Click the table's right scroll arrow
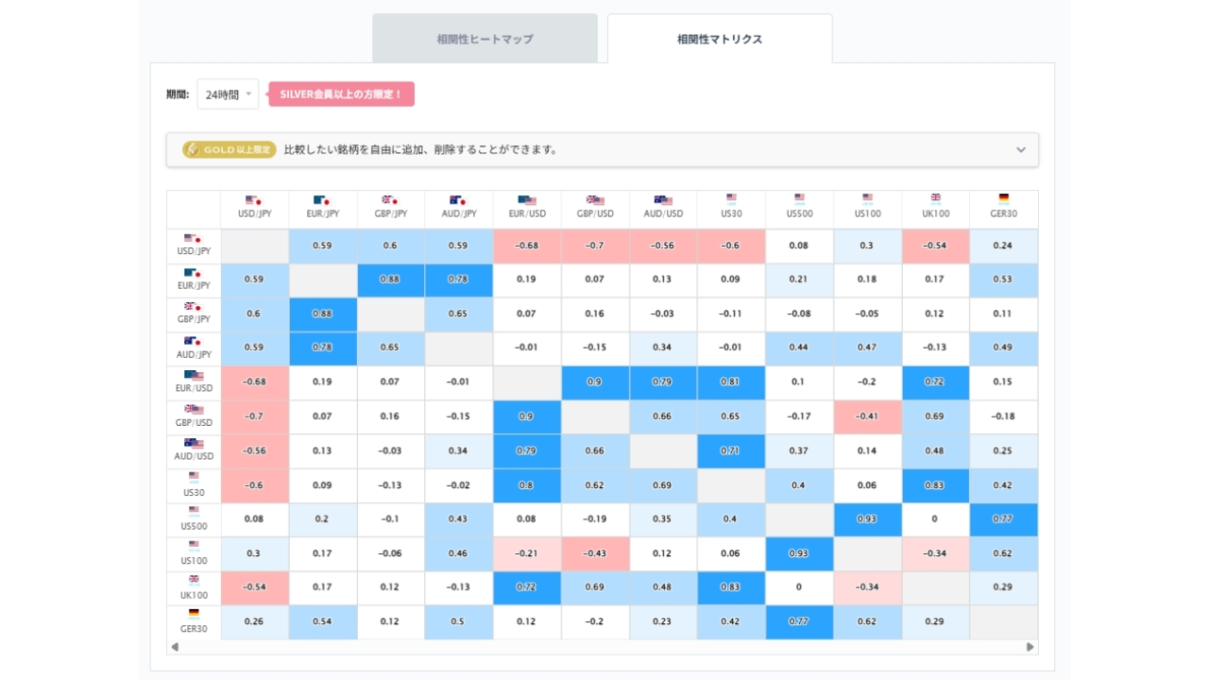Viewport: 1209px width, 680px height. click(x=1030, y=647)
